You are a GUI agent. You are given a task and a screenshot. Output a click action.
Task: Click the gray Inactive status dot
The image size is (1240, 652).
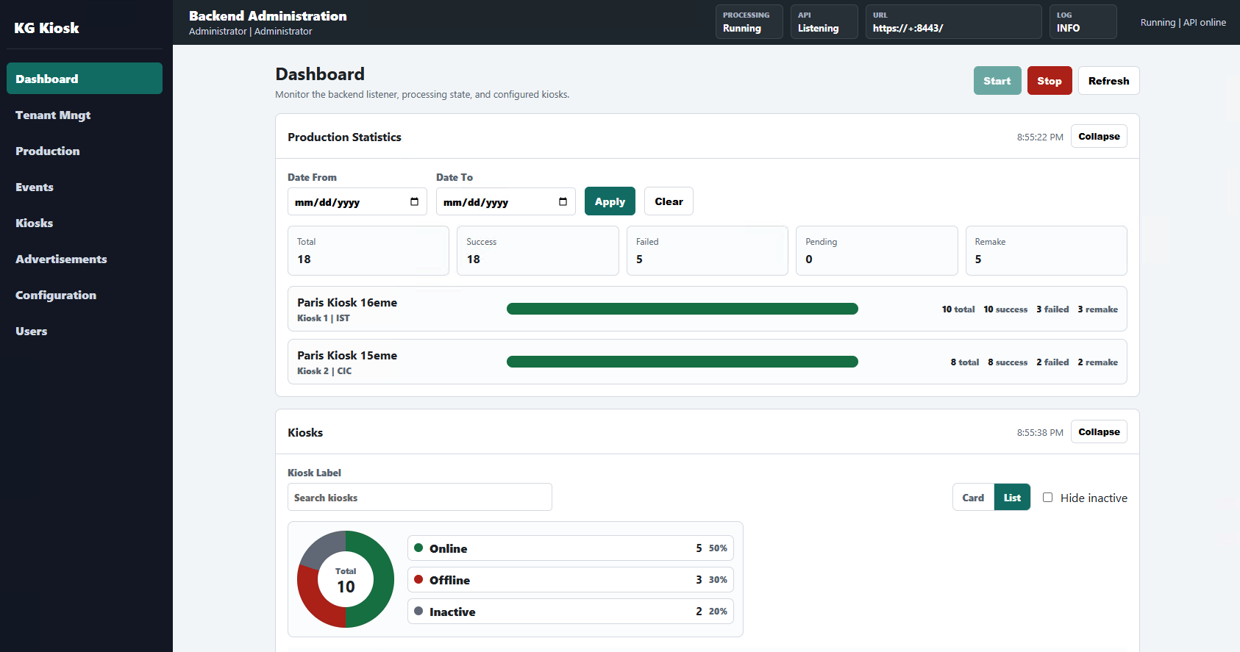pos(418,611)
